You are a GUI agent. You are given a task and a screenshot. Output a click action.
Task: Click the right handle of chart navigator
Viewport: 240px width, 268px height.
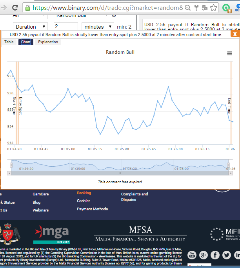click(228, 165)
